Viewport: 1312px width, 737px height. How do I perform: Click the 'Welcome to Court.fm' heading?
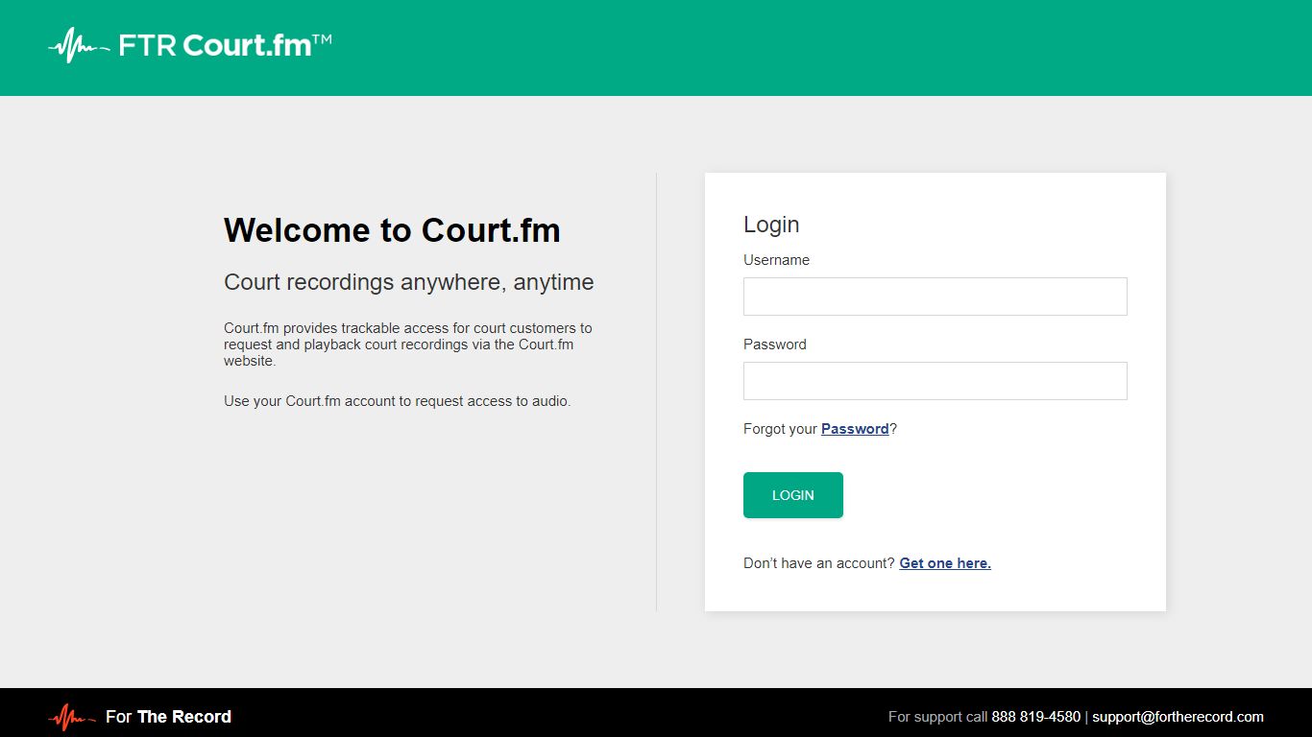coord(392,230)
